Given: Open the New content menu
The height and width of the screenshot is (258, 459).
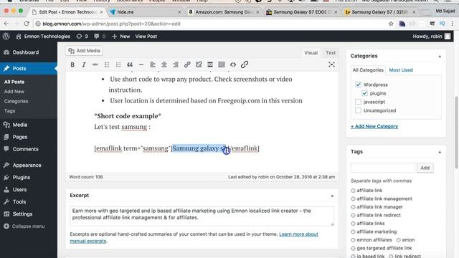Looking at the screenshot, I should 121,37.
